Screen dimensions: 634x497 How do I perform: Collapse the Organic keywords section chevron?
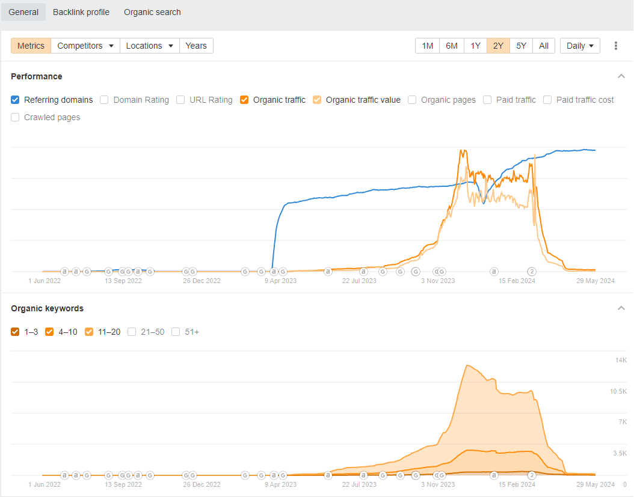[x=621, y=308]
